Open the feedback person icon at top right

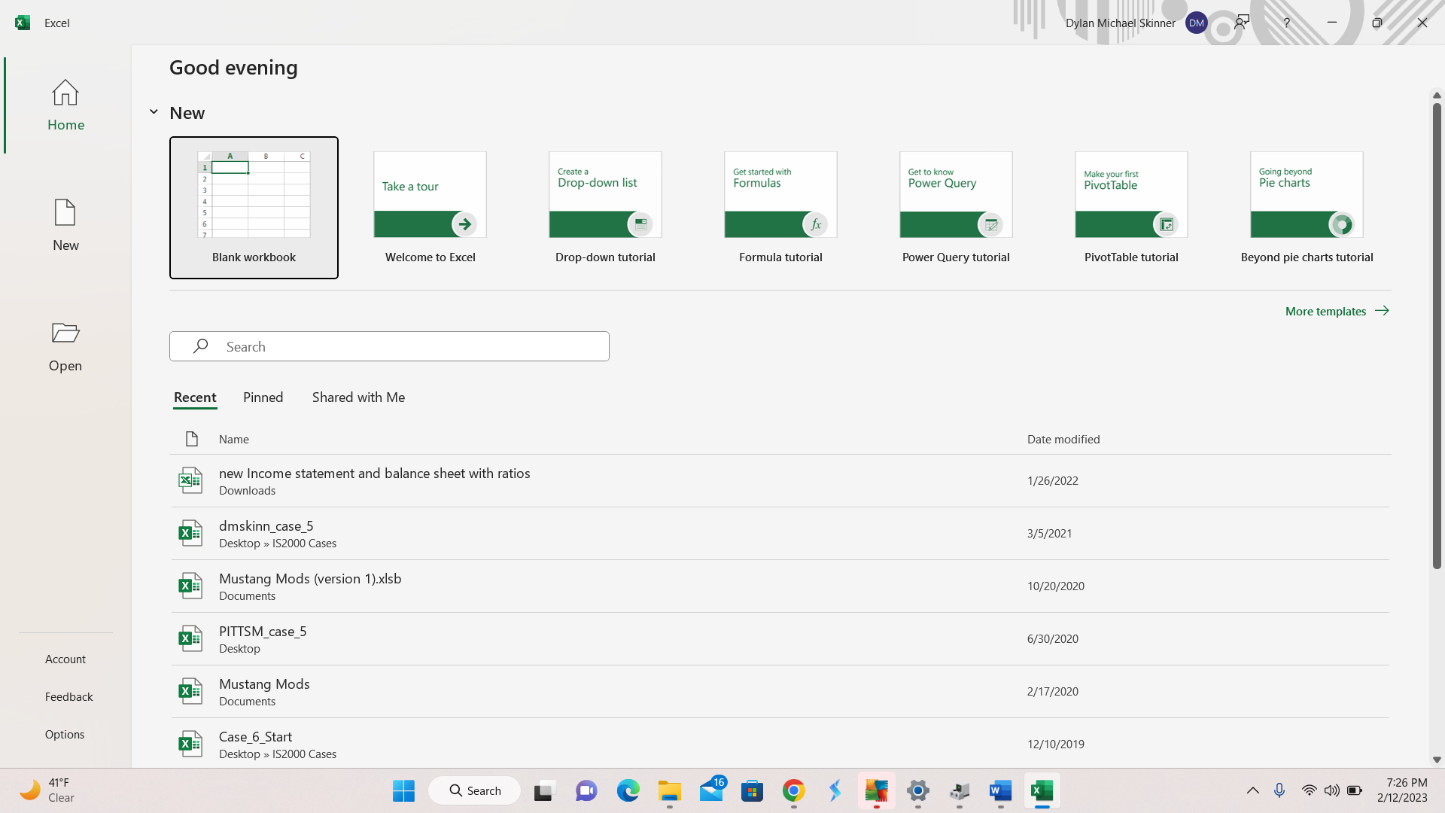[1241, 21]
